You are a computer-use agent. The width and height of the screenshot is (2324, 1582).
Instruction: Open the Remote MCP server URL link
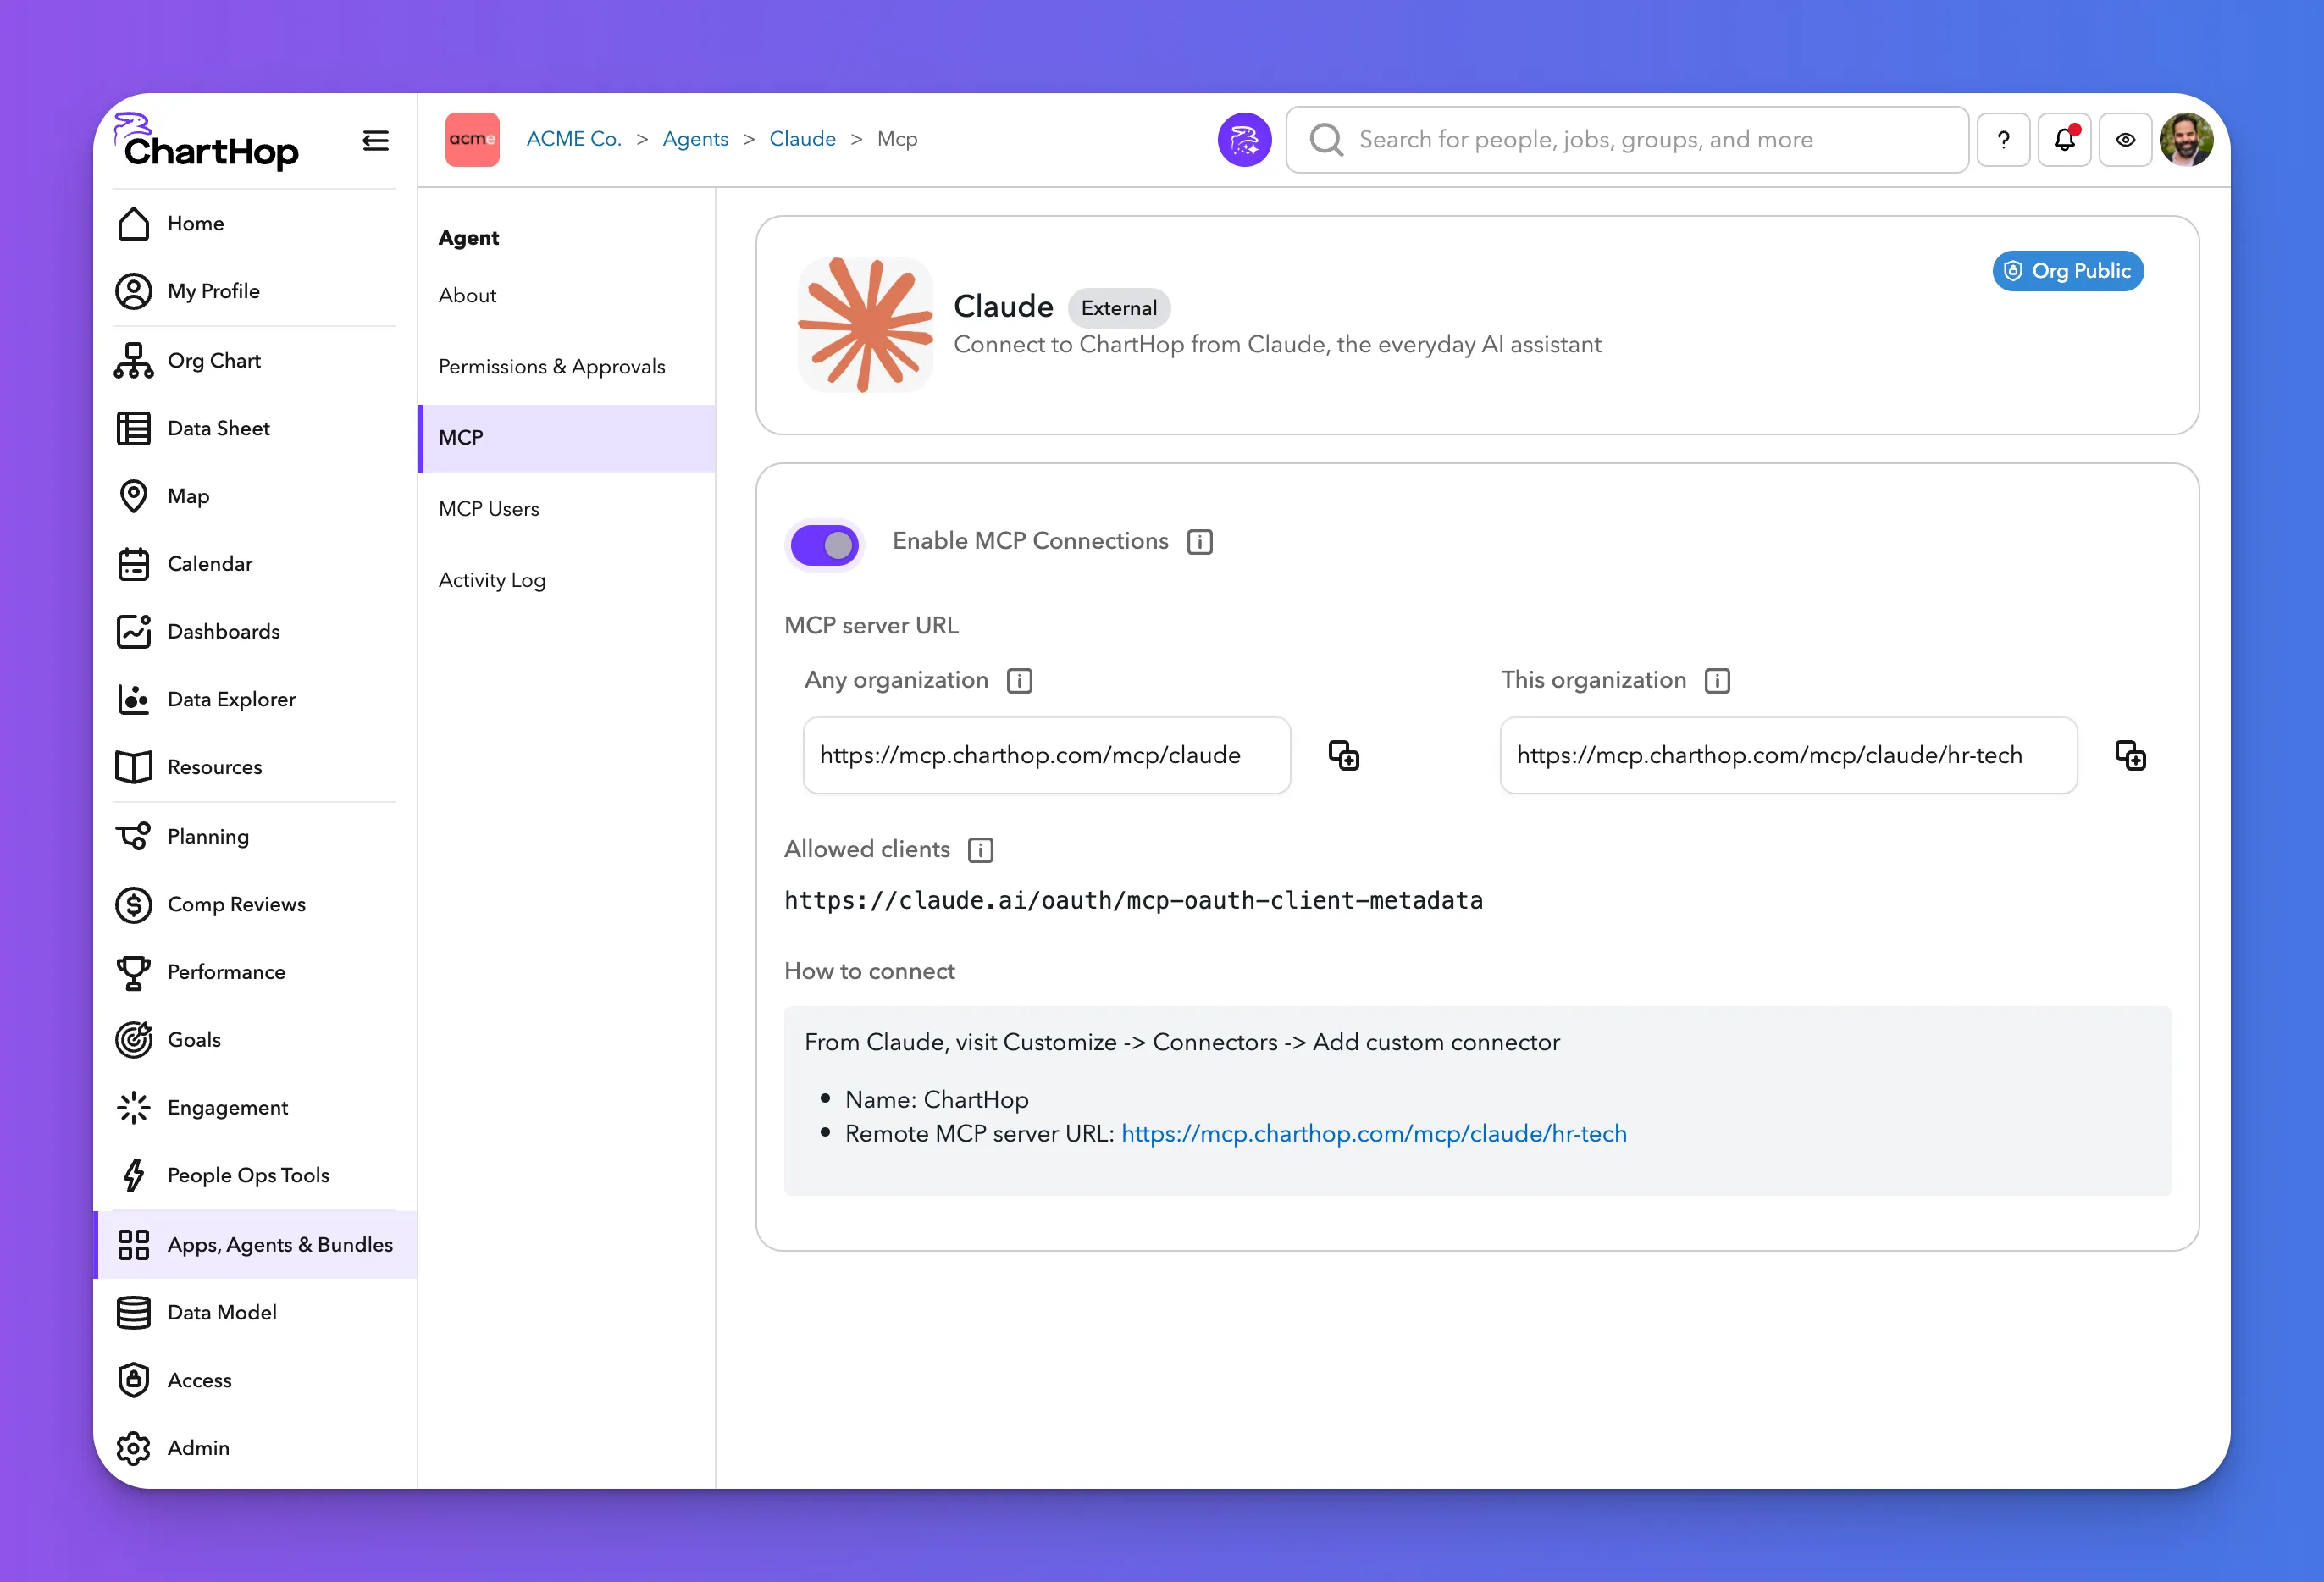click(x=1374, y=1134)
